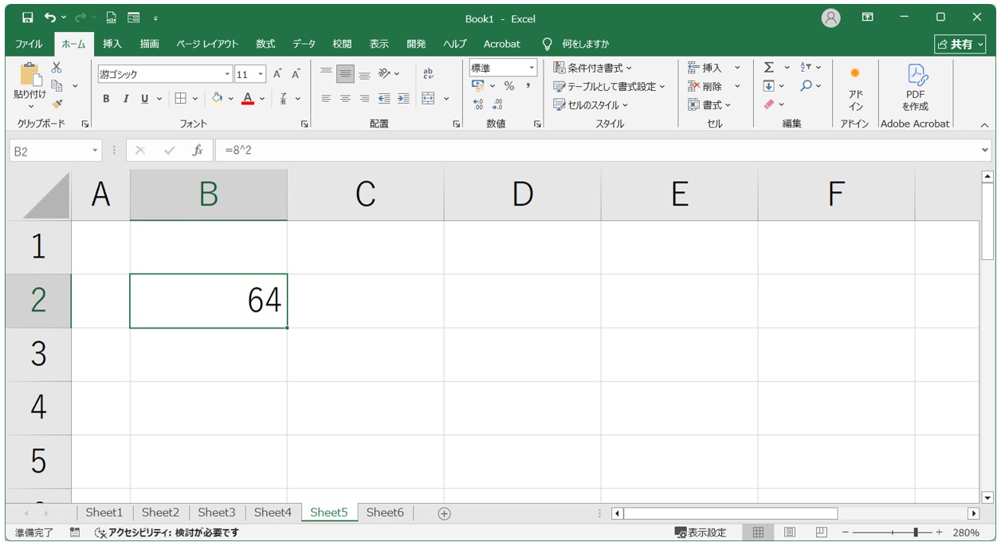Toggle wrap text in the alignment group
Viewport: 1001px width, 546px height.
428,74
